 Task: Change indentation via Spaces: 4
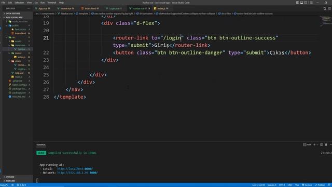pyautogui.click(x=272, y=185)
